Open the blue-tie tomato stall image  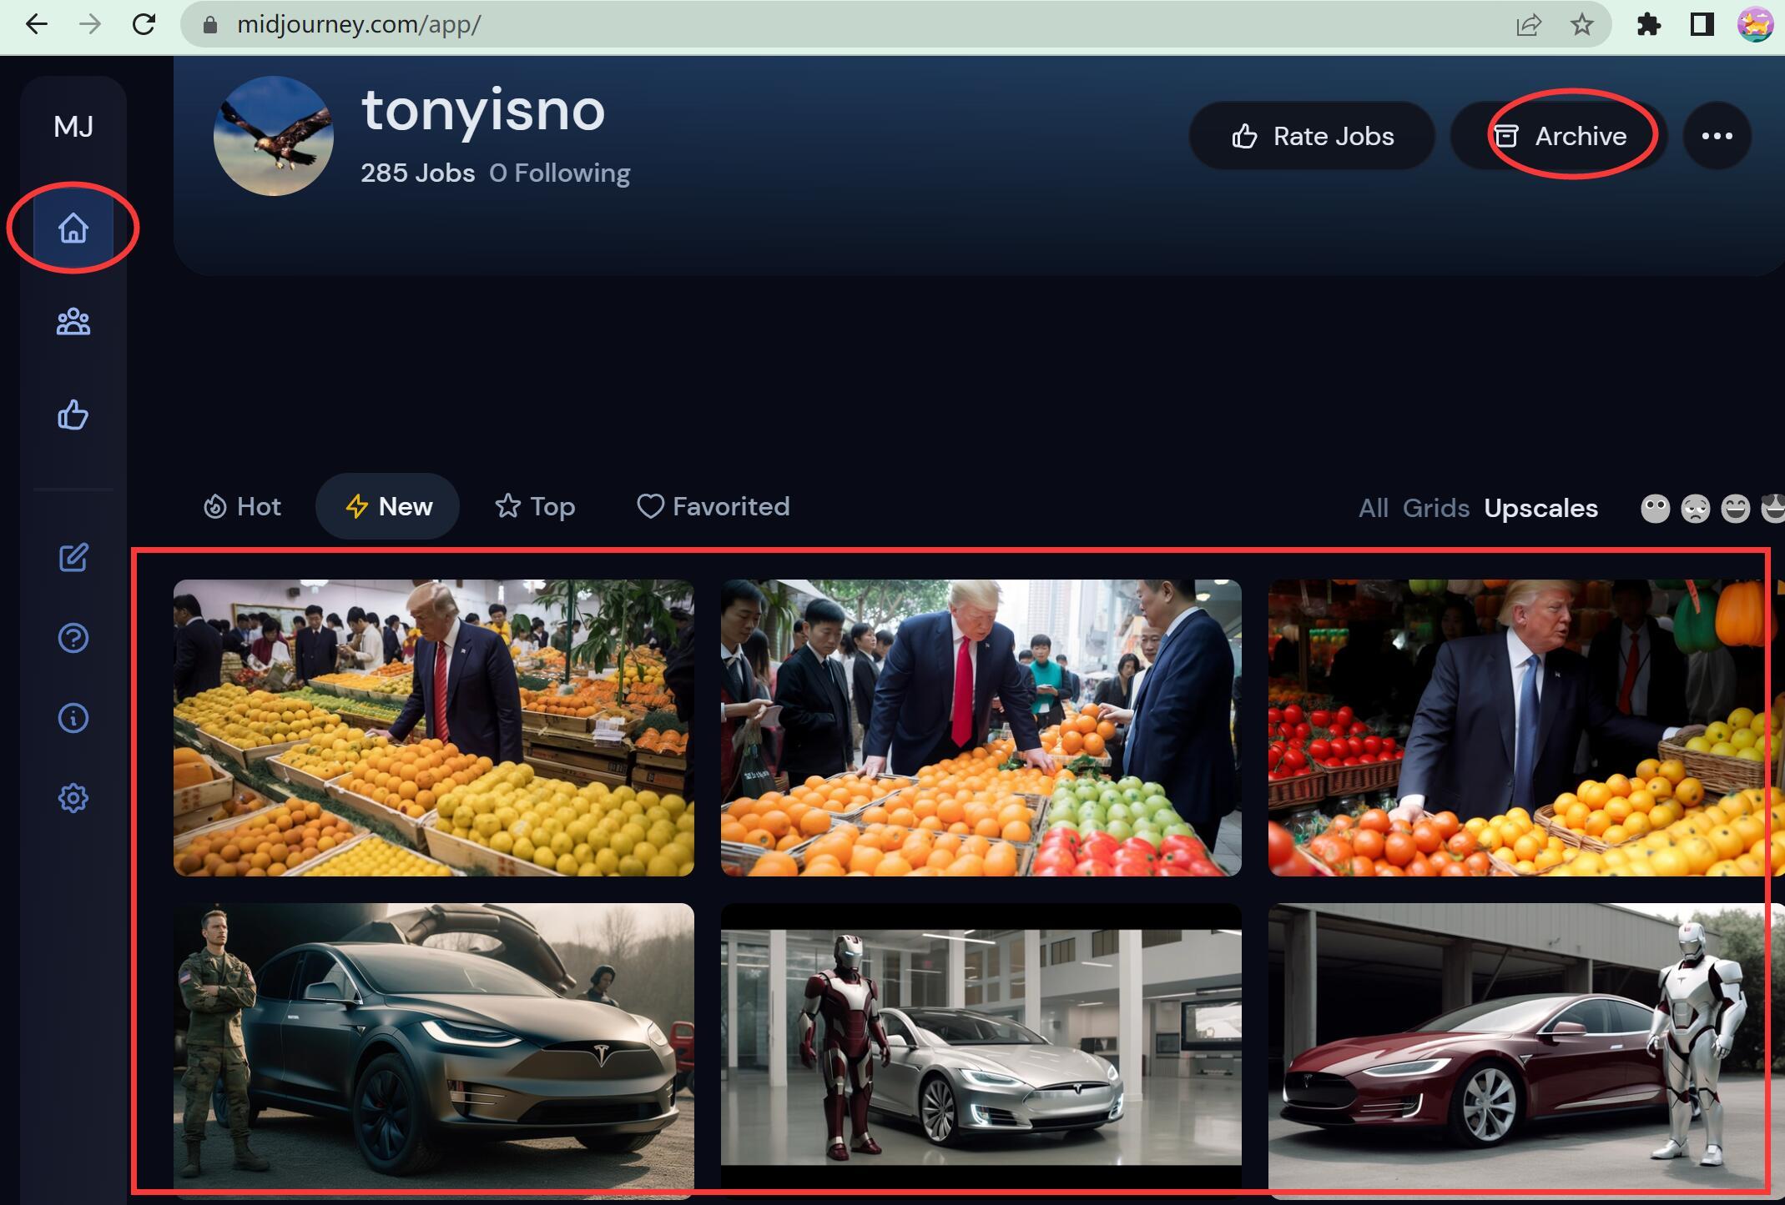point(1526,728)
